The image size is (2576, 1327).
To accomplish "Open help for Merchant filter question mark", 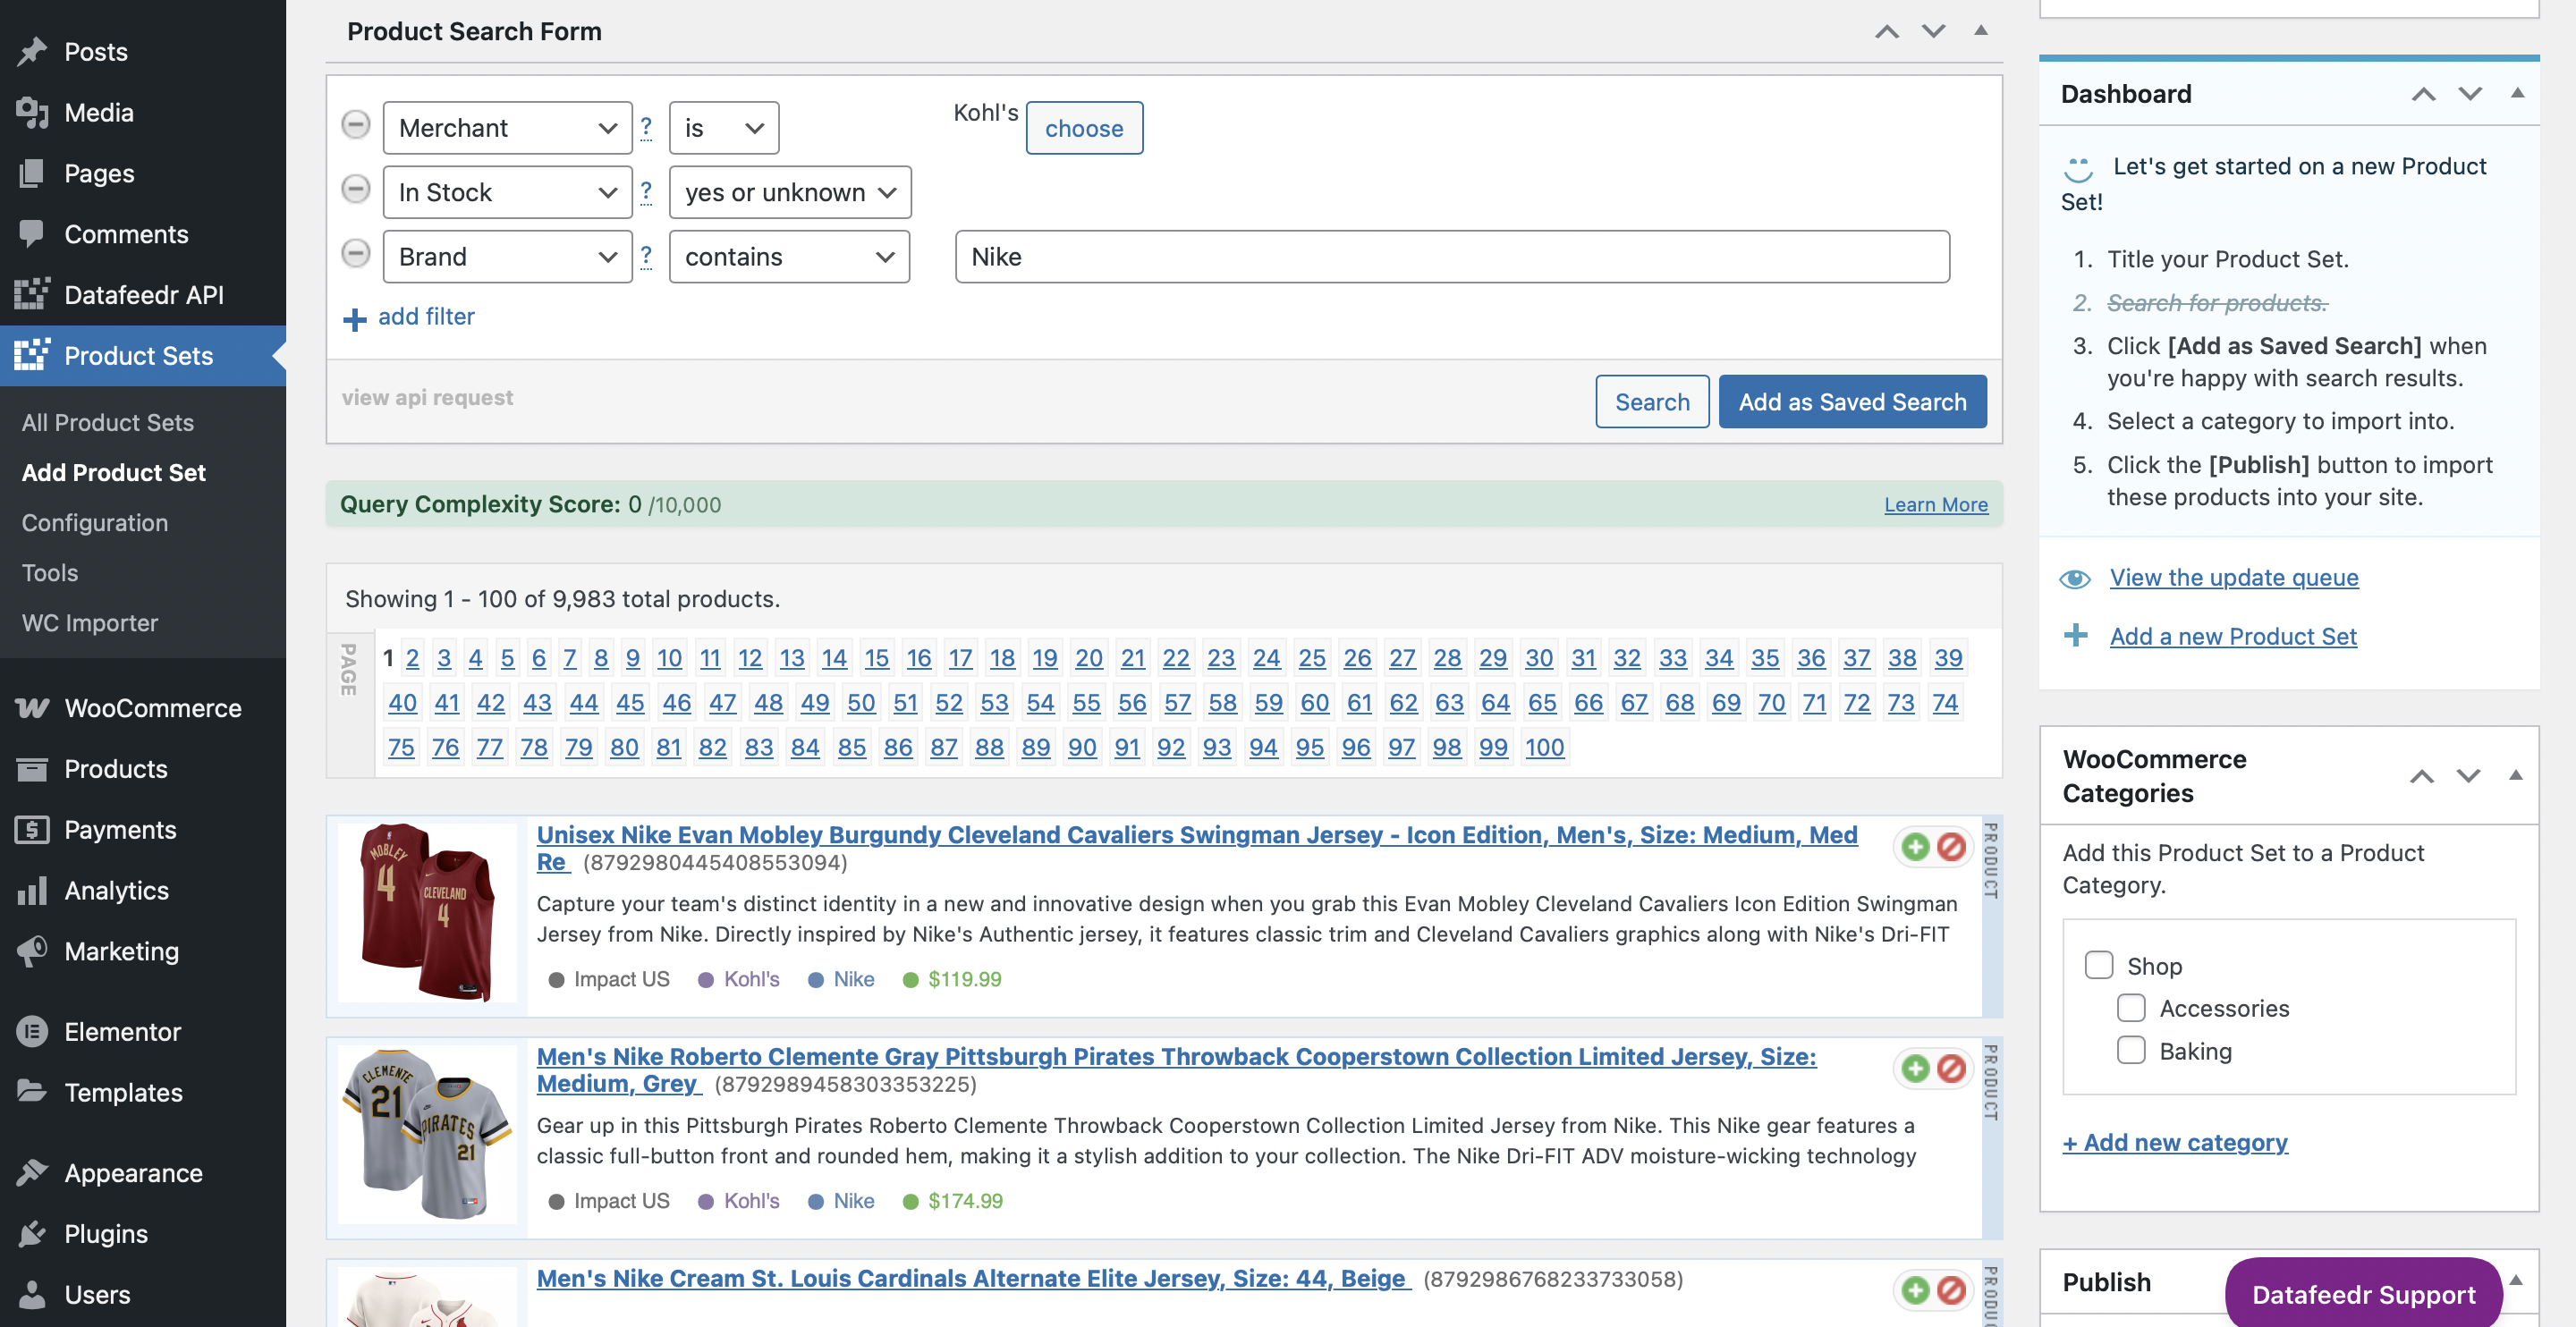I will pos(646,127).
